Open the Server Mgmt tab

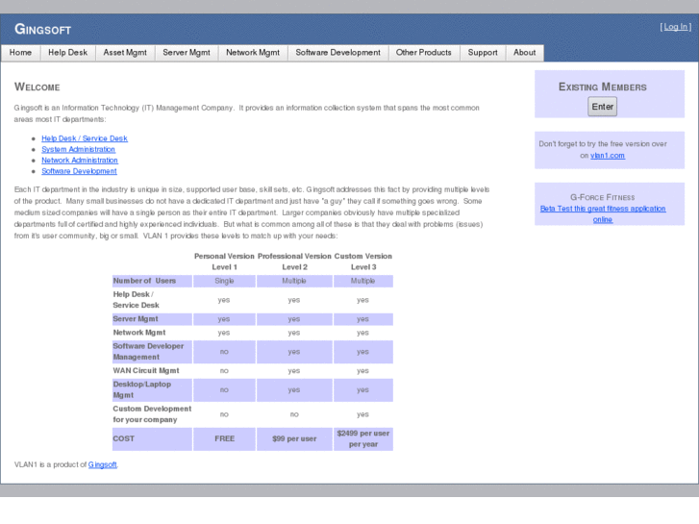coord(187,53)
